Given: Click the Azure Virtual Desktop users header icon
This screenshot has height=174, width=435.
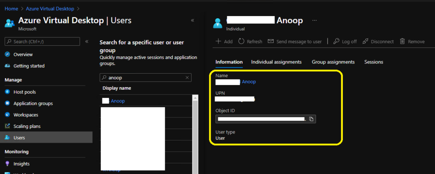Looking at the screenshot, I should click(x=9, y=23).
